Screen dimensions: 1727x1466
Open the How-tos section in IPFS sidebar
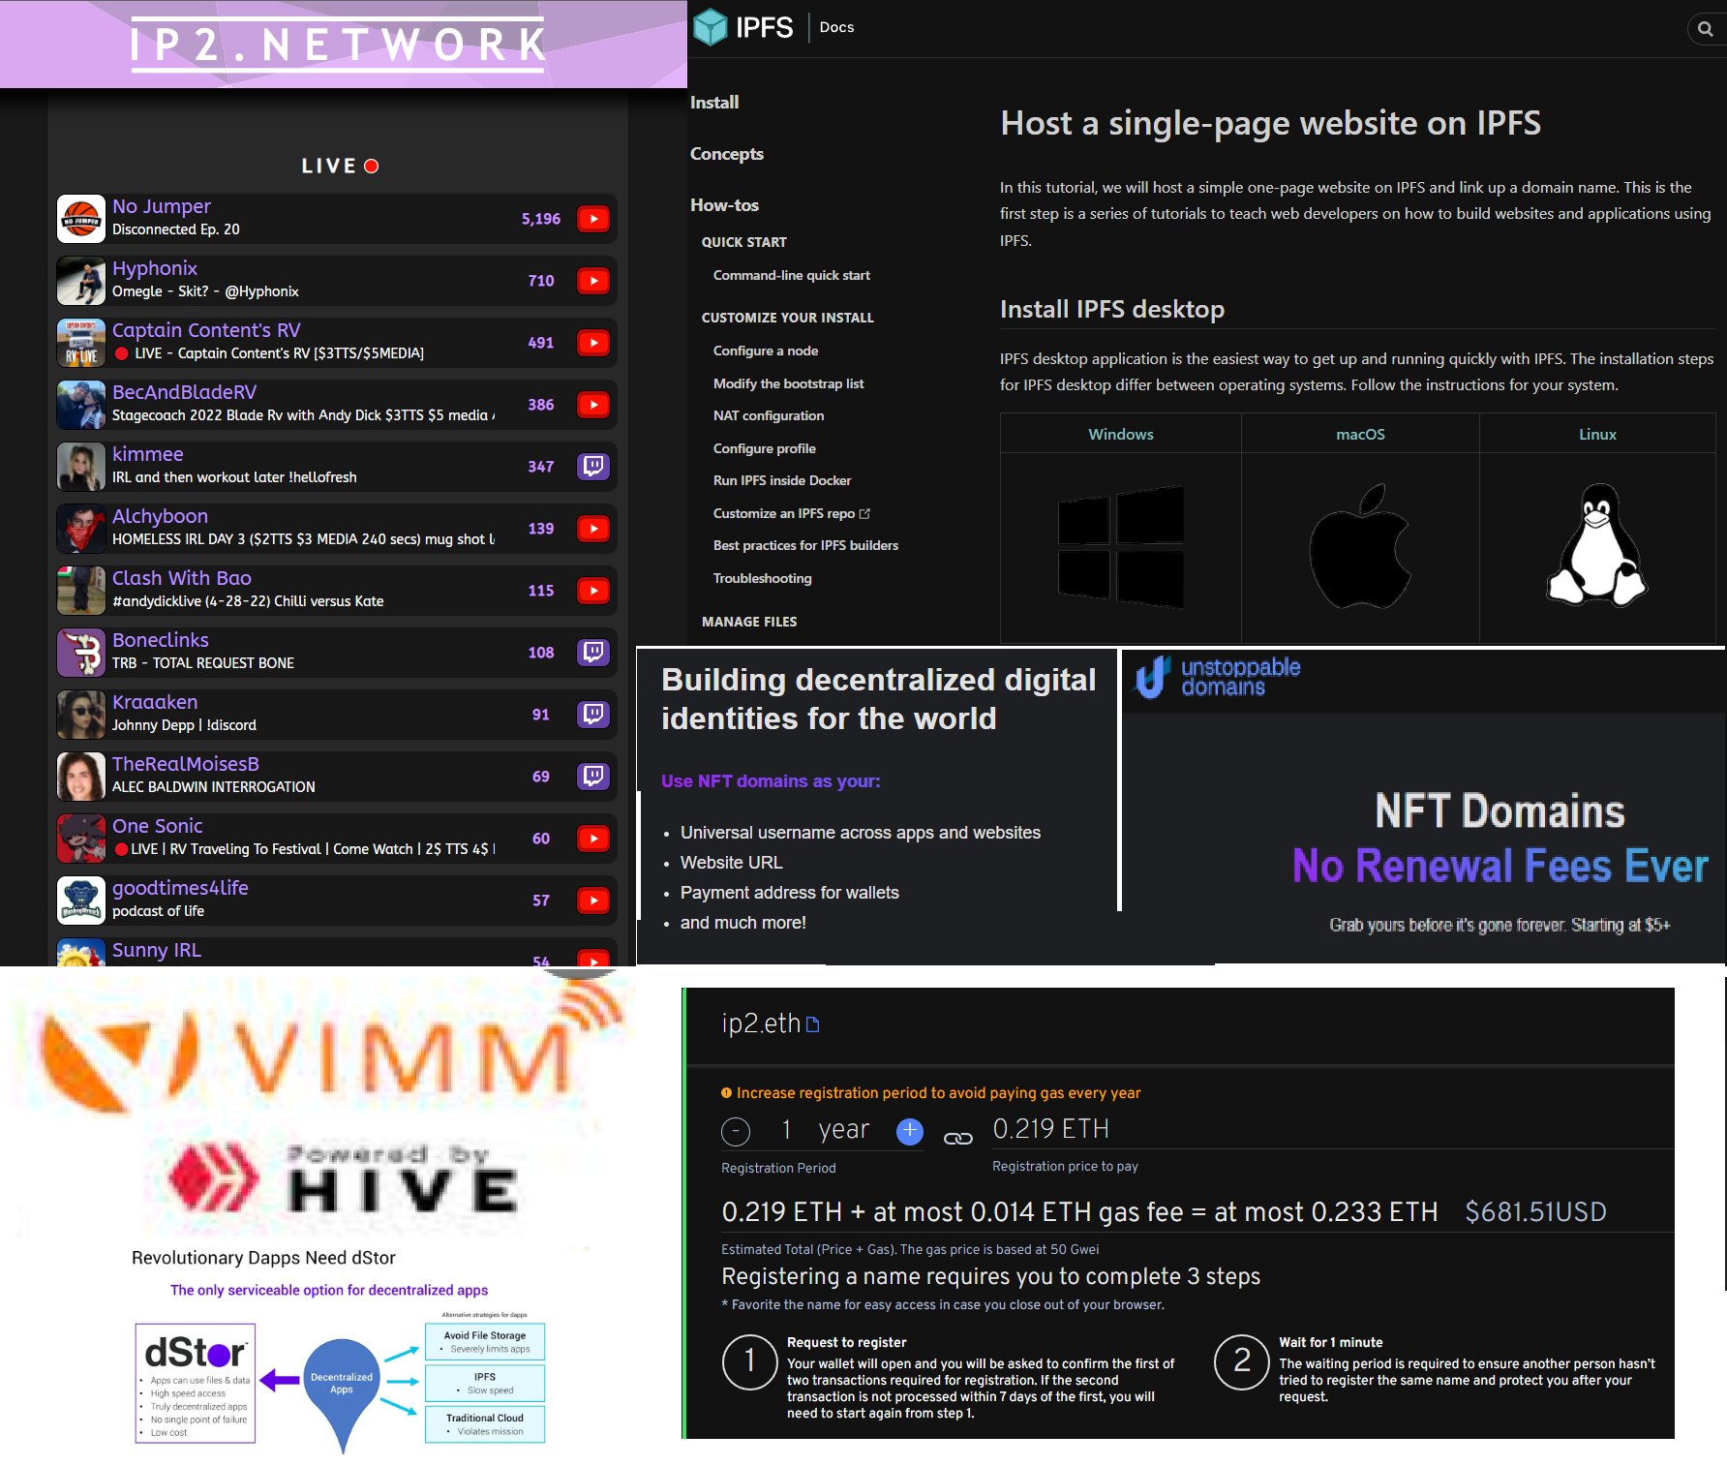pyautogui.click(x=724, y=205)
